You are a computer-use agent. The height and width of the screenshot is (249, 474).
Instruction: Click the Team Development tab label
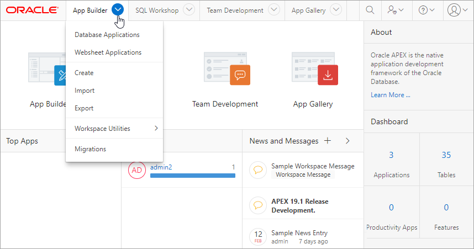click(235, 10)
